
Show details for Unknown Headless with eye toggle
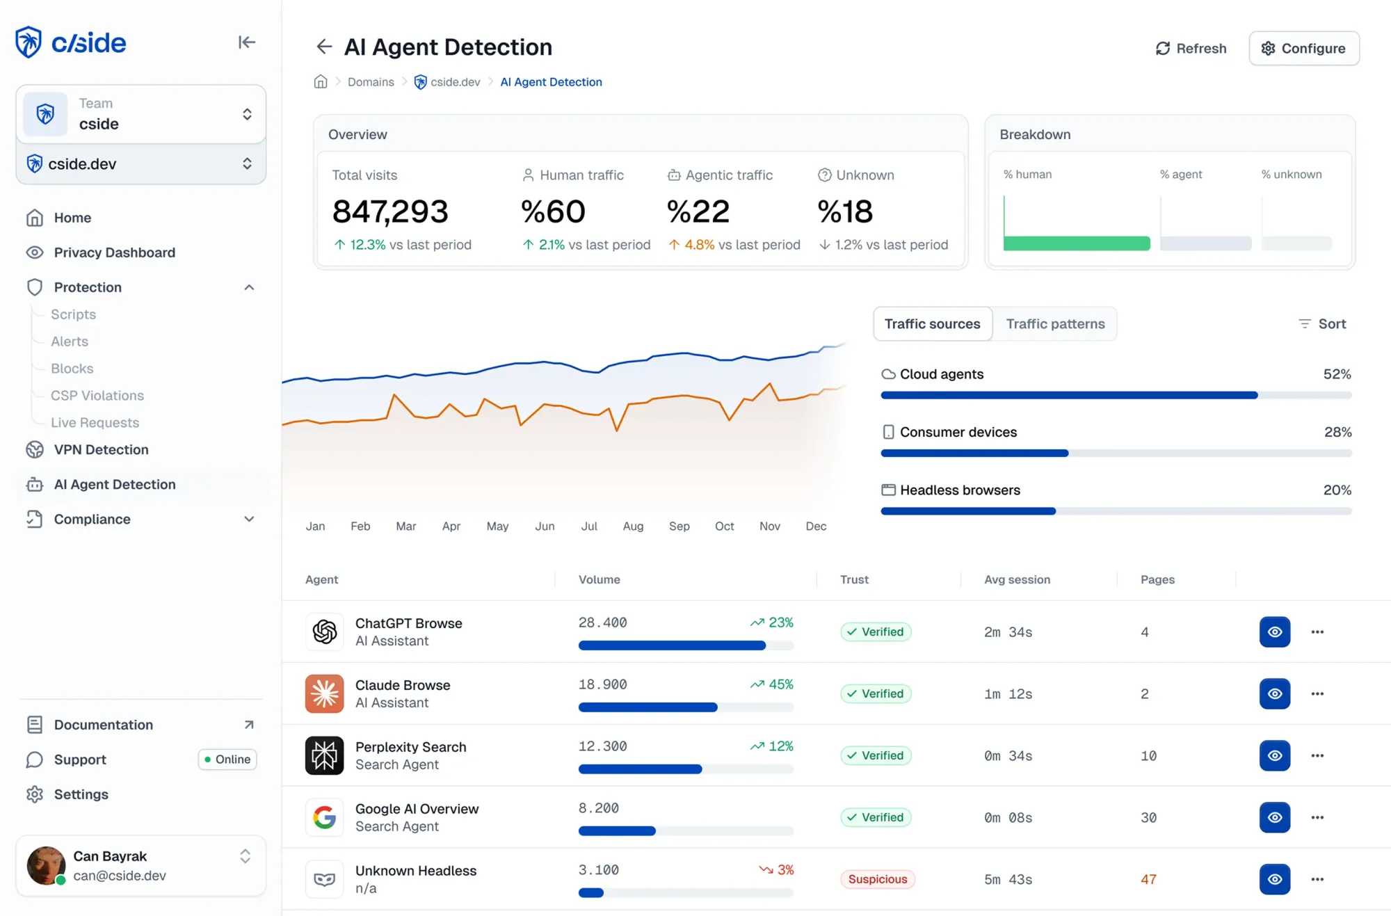click(x=1275, y=879)
